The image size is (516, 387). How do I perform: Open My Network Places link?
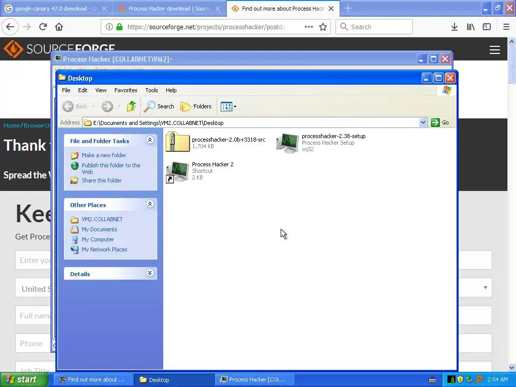[x=104, y=249]
